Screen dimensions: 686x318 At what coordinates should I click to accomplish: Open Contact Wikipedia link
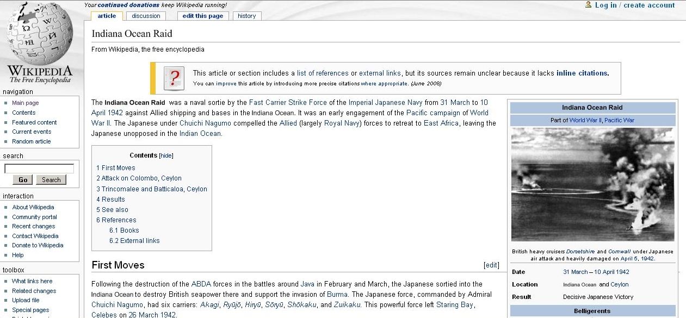pos(35,236)
